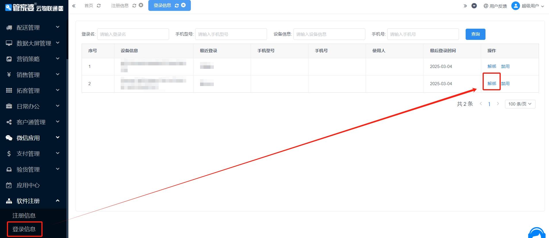The image size is (549, 238).
Task: Click the 销售管理 yen icon
Action: 9,75
